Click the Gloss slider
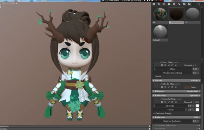 point(172,69)
